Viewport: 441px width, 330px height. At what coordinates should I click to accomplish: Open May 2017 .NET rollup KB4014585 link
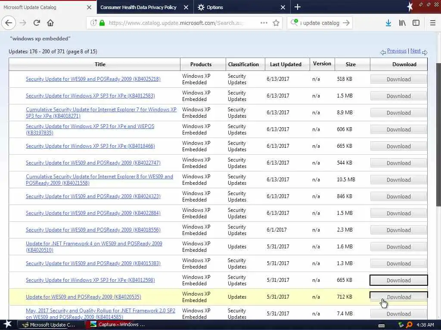pyautogui.click(x=100, y=313)
